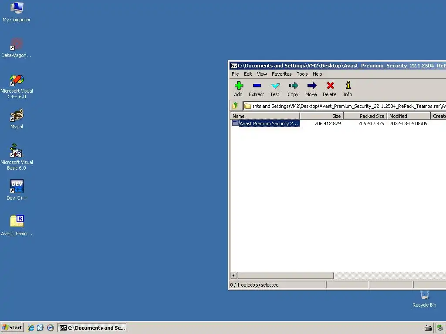The image size is (446, 334).
Task: Open the Tools menu
Action: [302, 74]
